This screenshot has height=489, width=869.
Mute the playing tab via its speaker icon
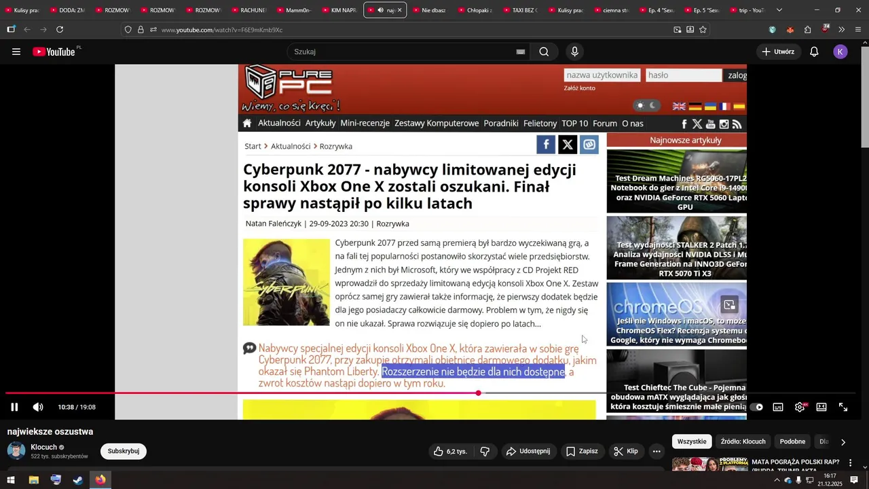381,10
